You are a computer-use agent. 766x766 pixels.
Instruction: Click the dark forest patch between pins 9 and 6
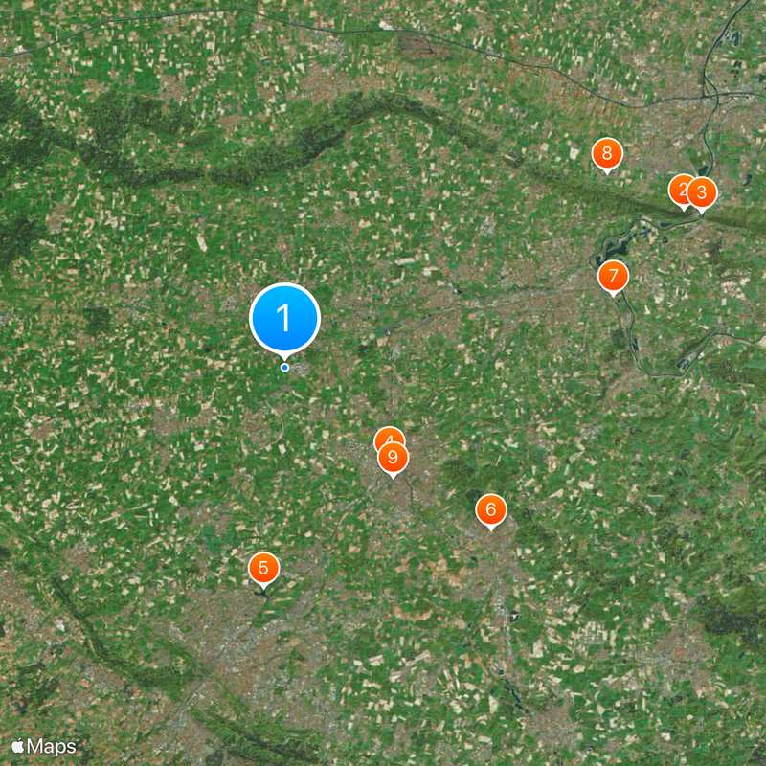pyautogui.click(x=461, y=471)
